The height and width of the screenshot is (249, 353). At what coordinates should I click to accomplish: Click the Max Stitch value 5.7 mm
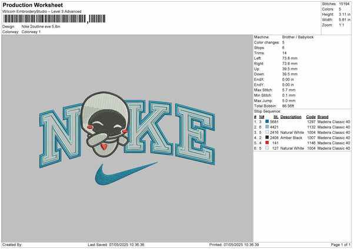click(289, 90)
